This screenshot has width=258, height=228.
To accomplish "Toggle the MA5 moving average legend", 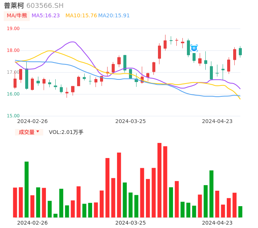I will (x=46, y=16).
